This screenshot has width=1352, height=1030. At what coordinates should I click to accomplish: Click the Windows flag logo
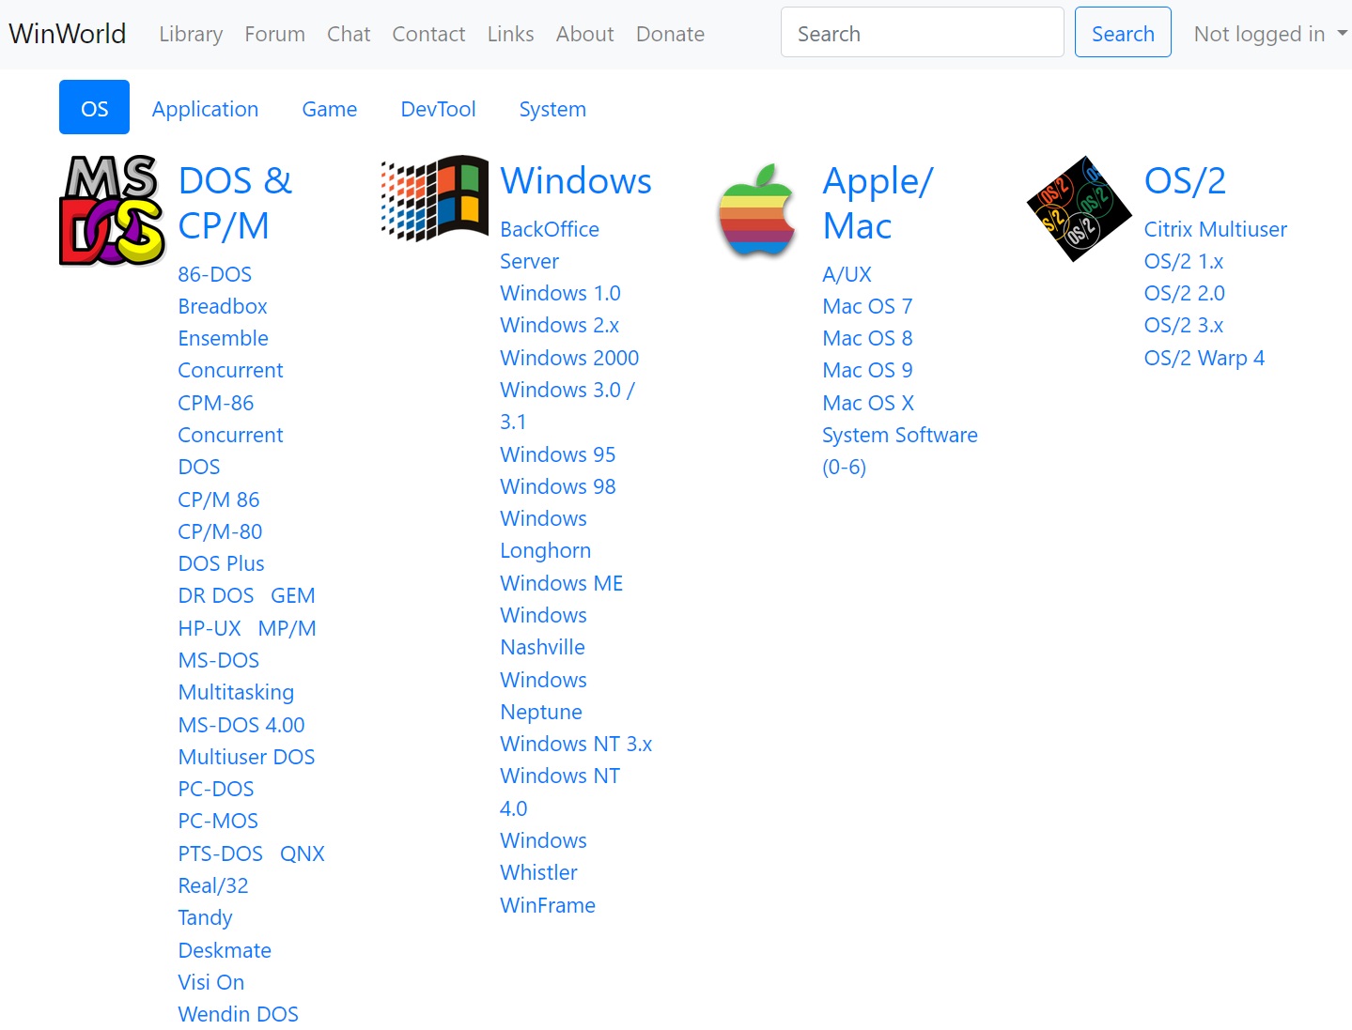[434, 198]
